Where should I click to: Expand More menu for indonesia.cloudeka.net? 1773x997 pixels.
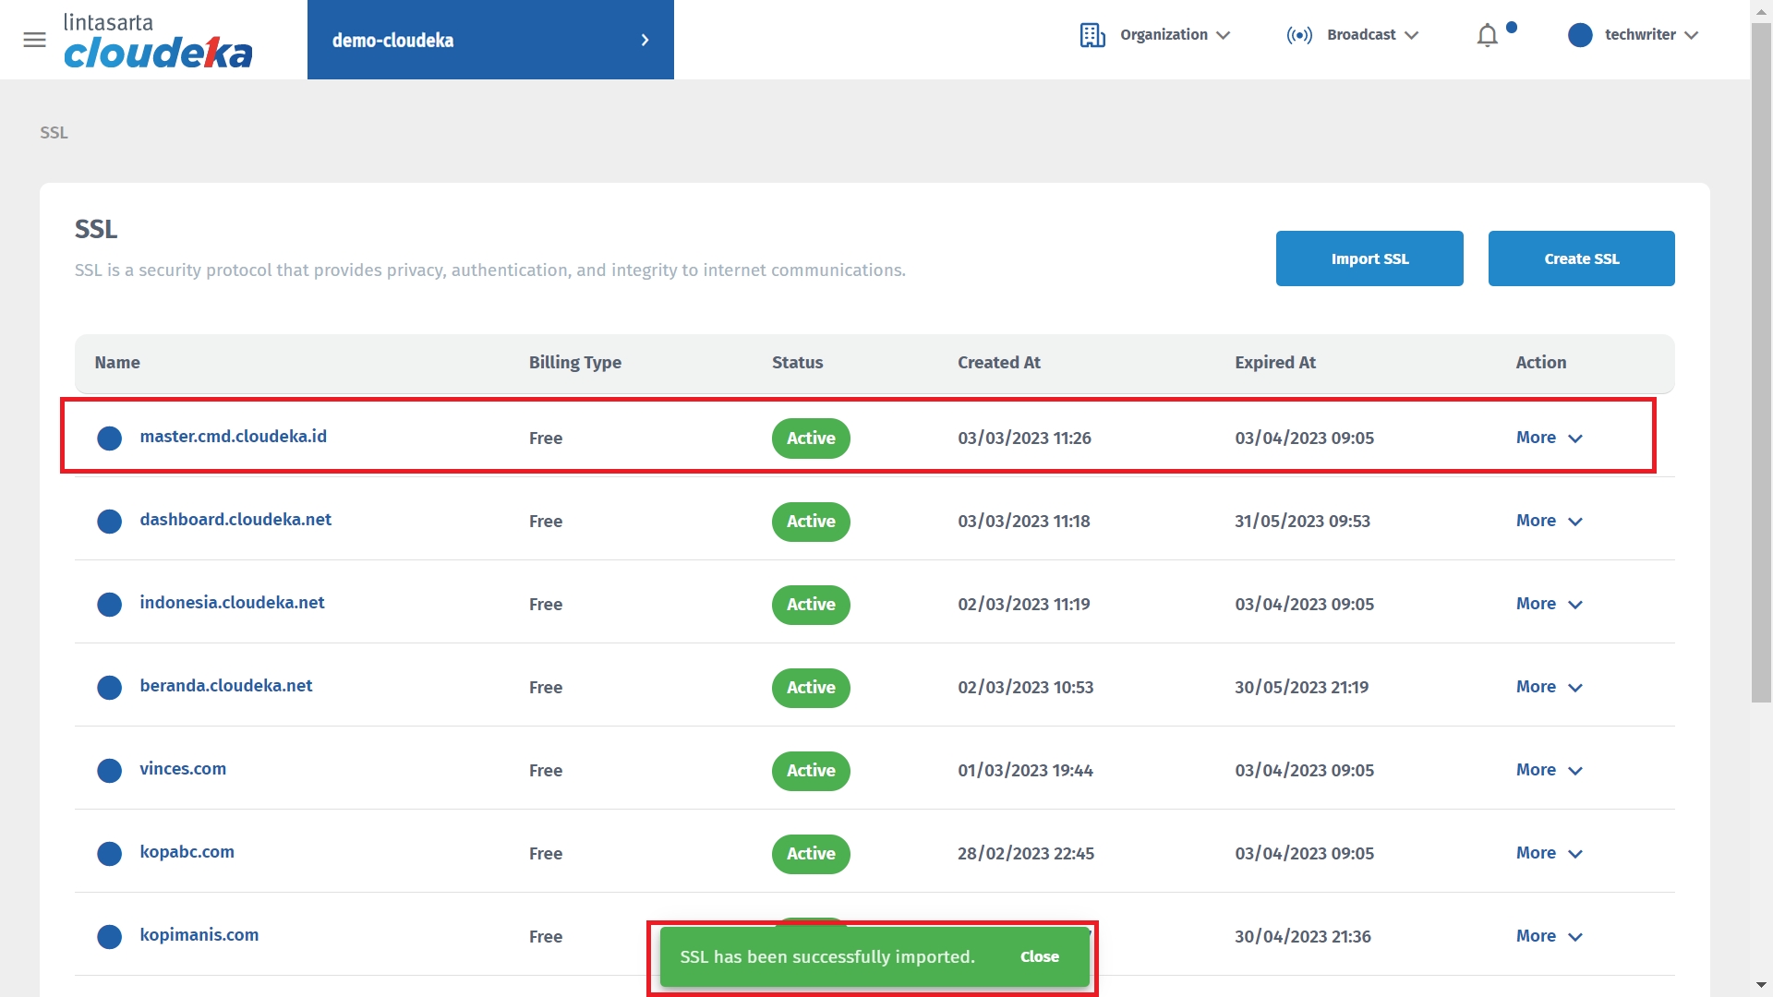click(1549, 605)
